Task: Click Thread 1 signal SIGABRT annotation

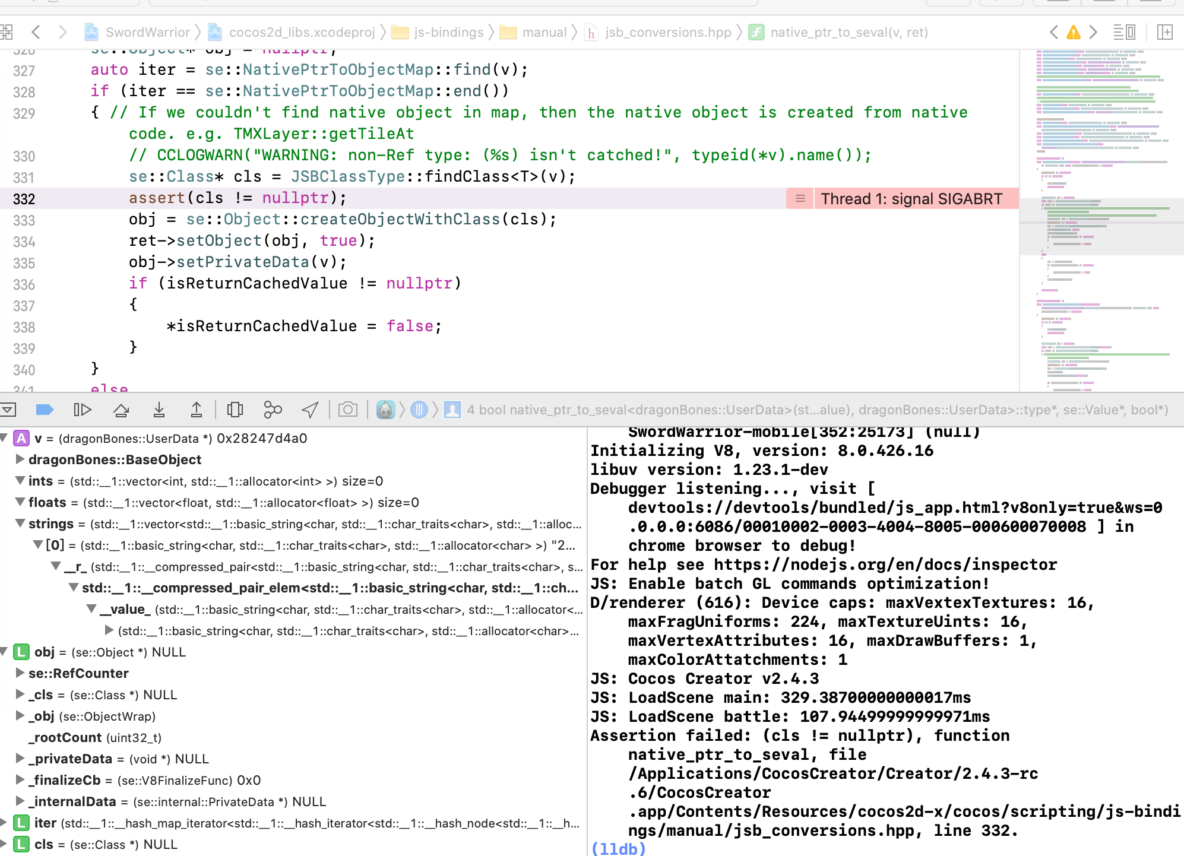Action: coord(911,199)
